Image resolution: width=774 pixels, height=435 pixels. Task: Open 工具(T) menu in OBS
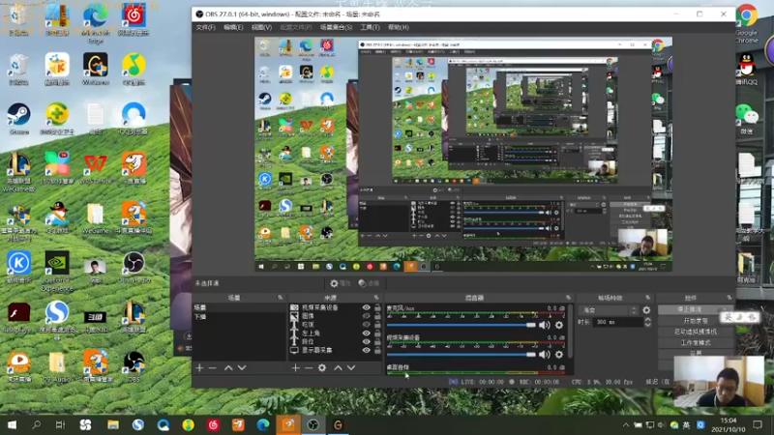coord(370,27)
